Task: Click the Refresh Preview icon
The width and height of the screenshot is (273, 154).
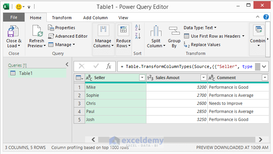Action: click(x=38, y=31)
